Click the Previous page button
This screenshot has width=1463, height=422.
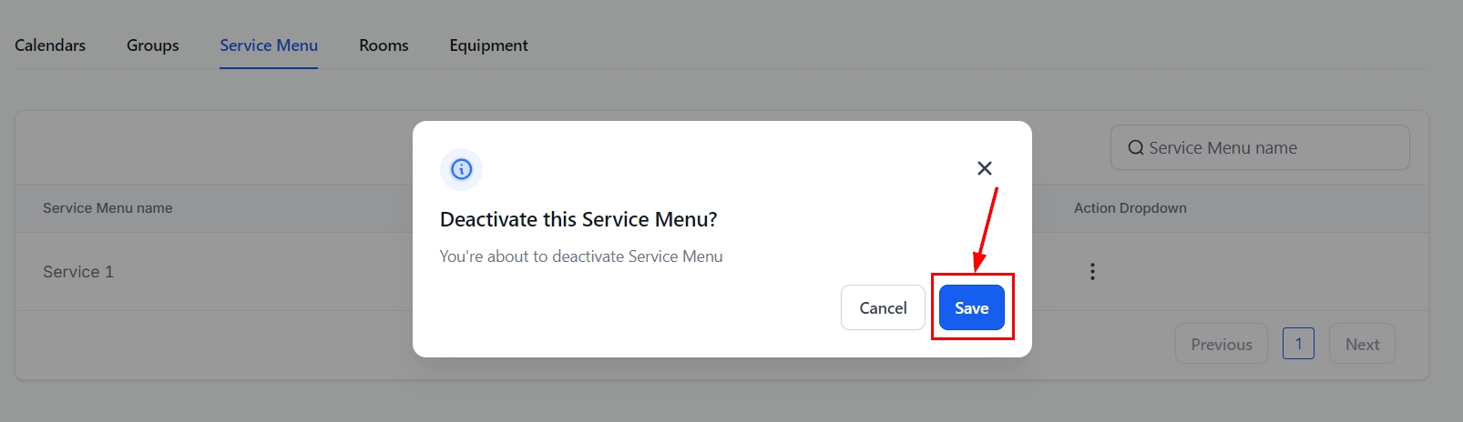click(1221, 345)
